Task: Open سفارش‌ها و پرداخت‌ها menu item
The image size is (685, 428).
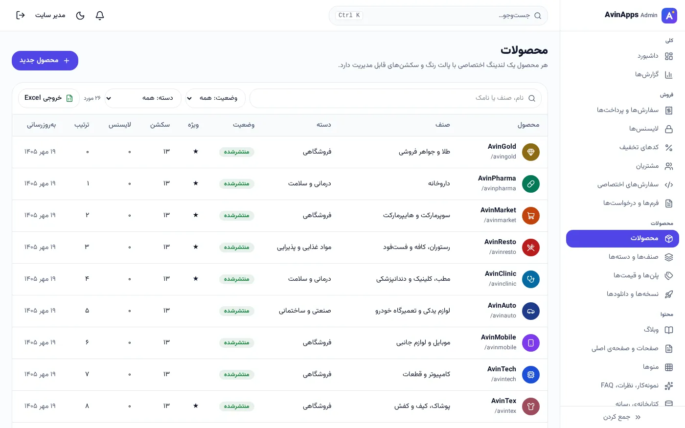Action: coord(622,111)
